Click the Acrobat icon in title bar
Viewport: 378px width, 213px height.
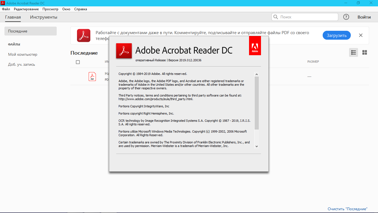coord(3,3)
